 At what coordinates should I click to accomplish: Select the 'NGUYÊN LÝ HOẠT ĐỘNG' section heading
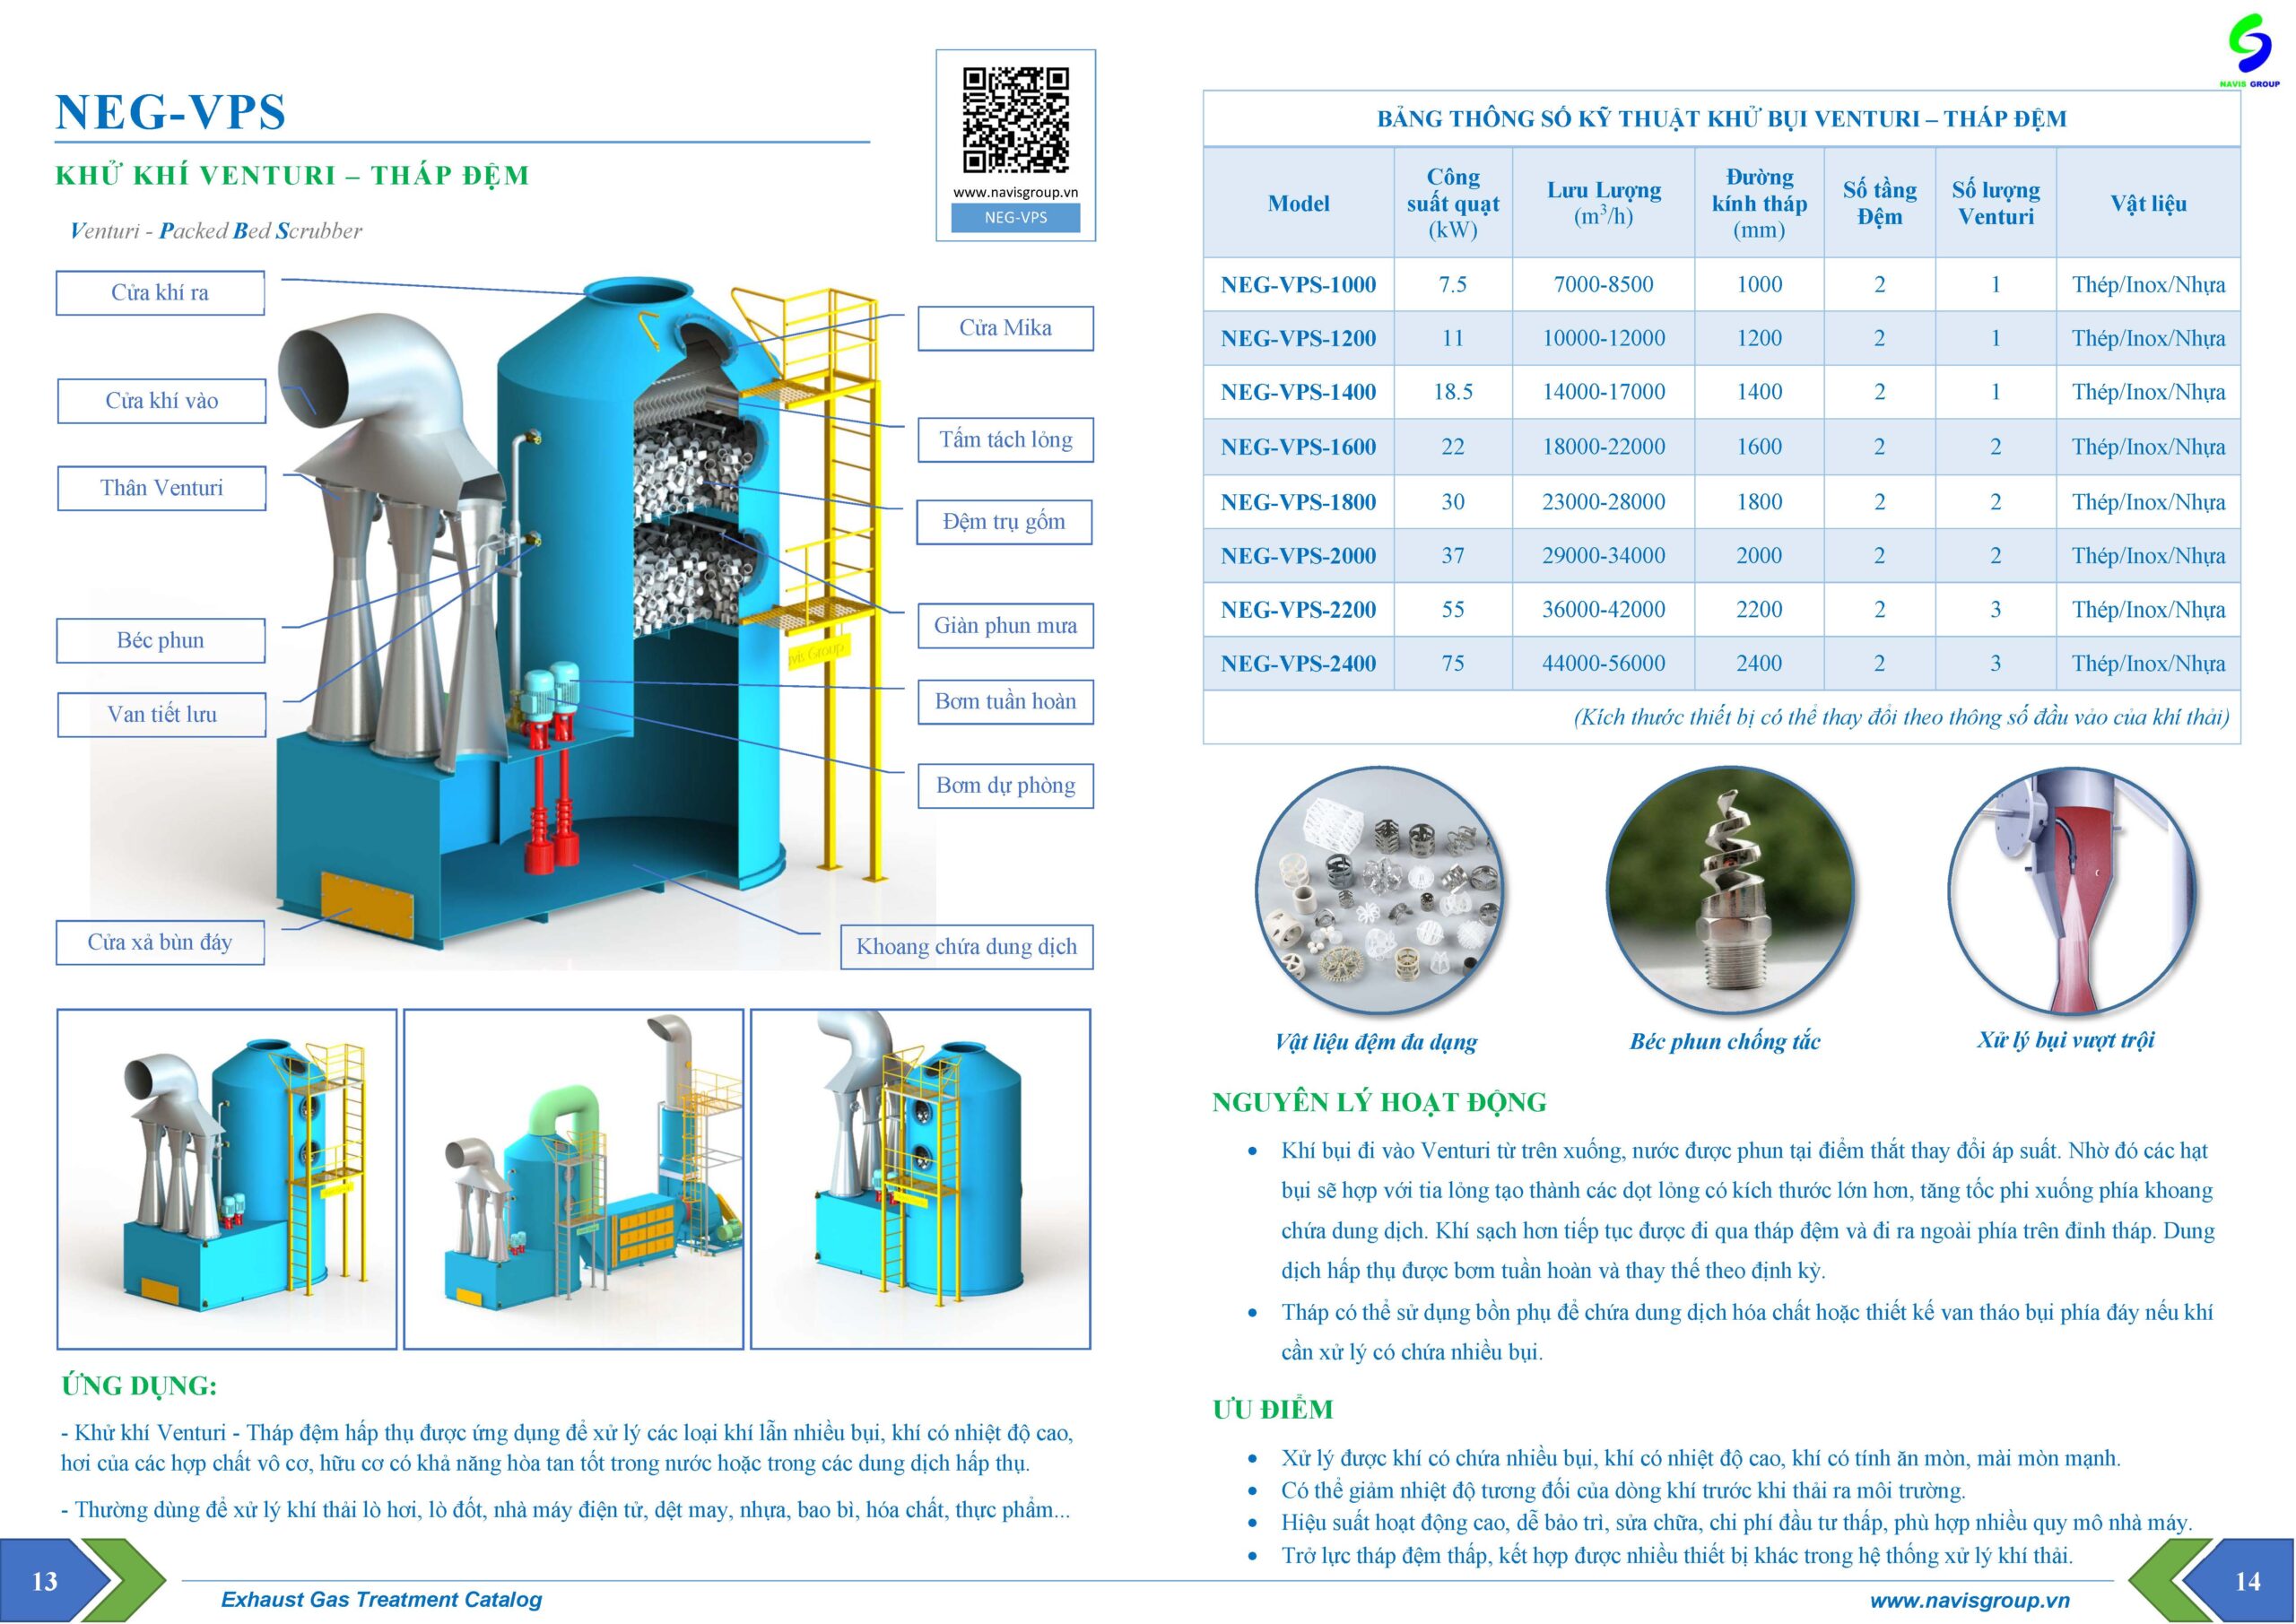[x=1383, y=1104]
